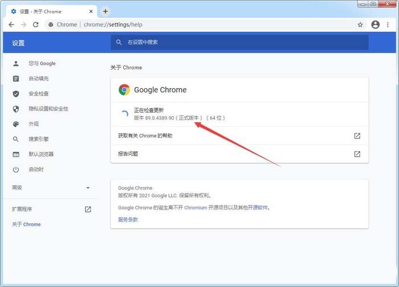
Task: Open Chrome three-dot menu
Action: [388, 24]
